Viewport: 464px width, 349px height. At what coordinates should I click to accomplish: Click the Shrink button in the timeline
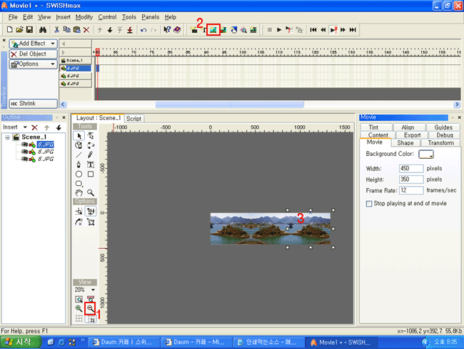(x=33, y=104)
